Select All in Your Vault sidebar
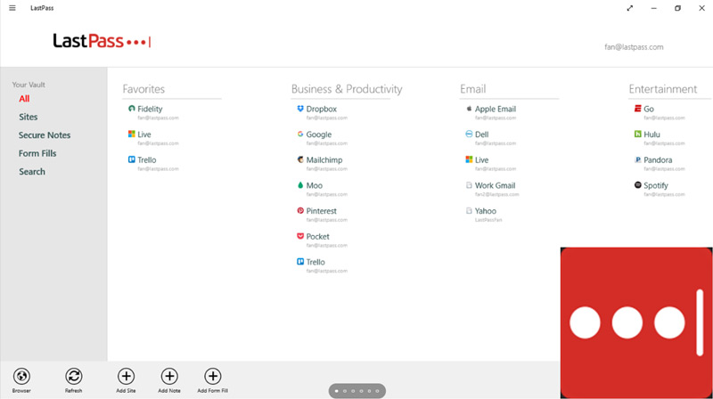This screenshot has width=713, height=399. click(24, 99)
